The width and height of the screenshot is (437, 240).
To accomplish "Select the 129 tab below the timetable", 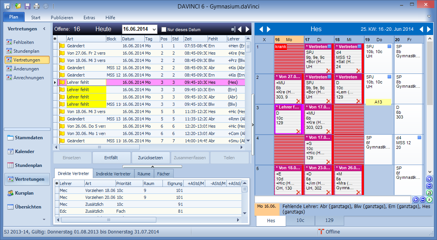I will 330,220.
